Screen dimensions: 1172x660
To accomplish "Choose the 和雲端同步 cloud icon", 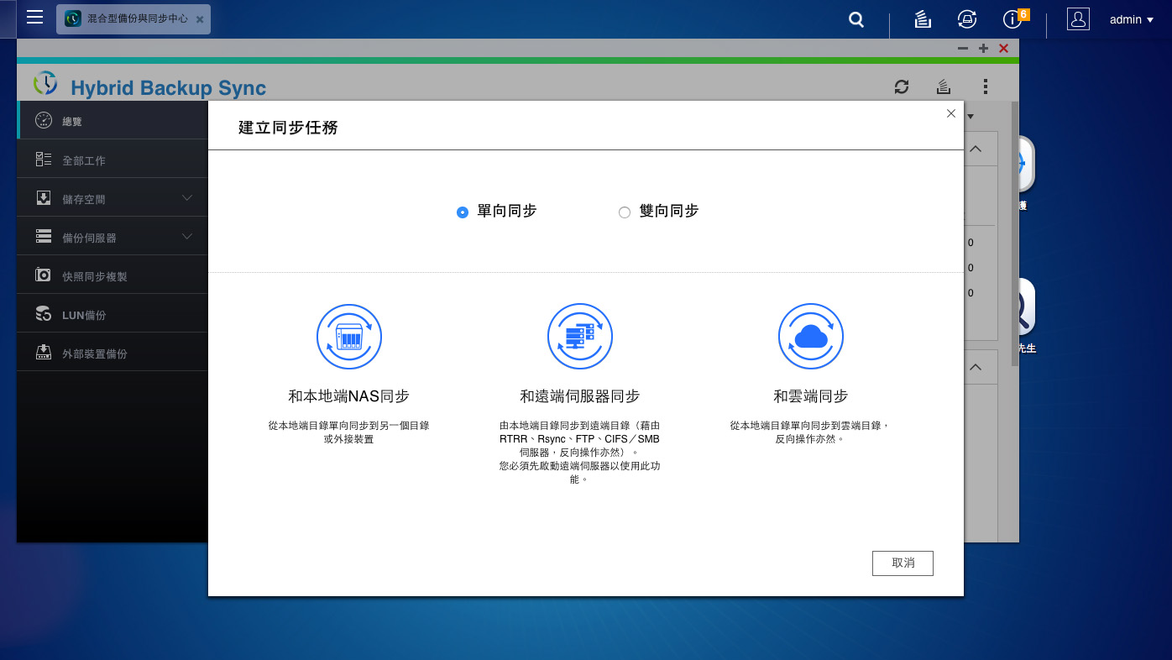I will click(x=811, y=337).
